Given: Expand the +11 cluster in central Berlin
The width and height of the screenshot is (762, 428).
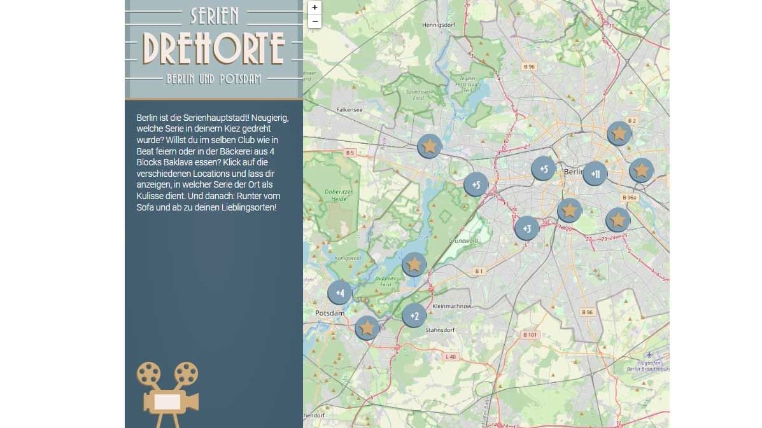Looking at the screenshot, I should point(594,173).
